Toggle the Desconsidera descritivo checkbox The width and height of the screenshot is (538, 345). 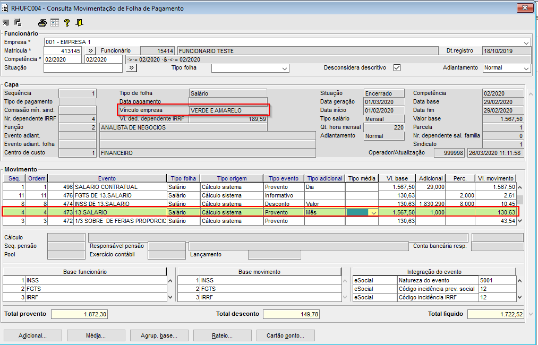tap(397, 68)
